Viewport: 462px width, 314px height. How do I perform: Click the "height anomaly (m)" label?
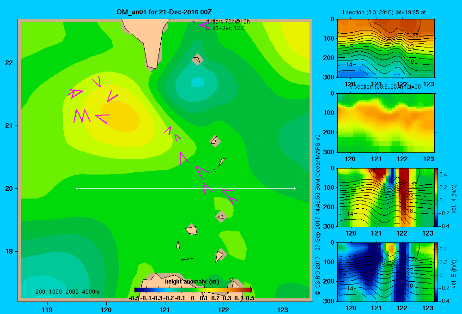point(192,282)
